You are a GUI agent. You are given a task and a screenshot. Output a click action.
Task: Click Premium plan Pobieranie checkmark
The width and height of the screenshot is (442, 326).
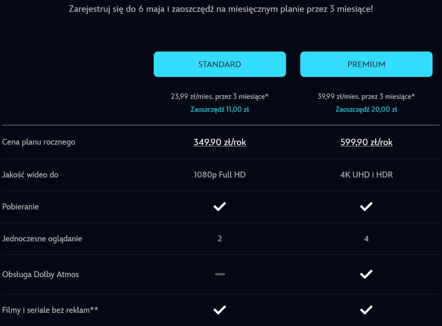[366, 206]
